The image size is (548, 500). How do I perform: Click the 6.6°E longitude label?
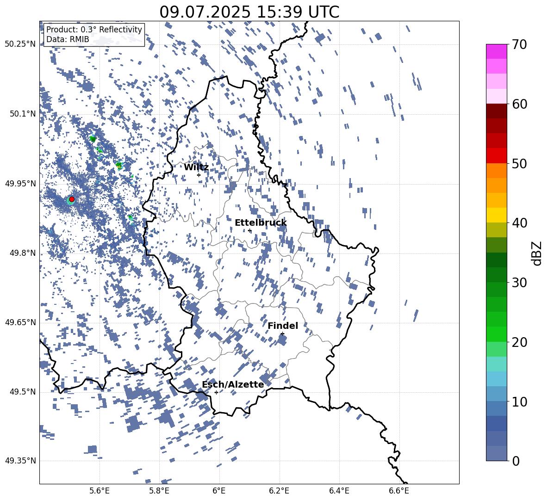(399, 491)
